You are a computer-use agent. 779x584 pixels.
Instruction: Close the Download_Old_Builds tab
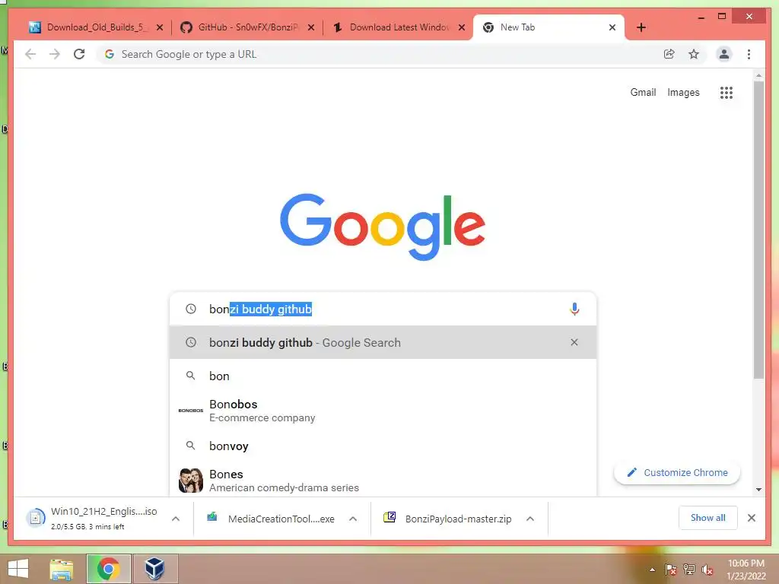tap(160, 27)
